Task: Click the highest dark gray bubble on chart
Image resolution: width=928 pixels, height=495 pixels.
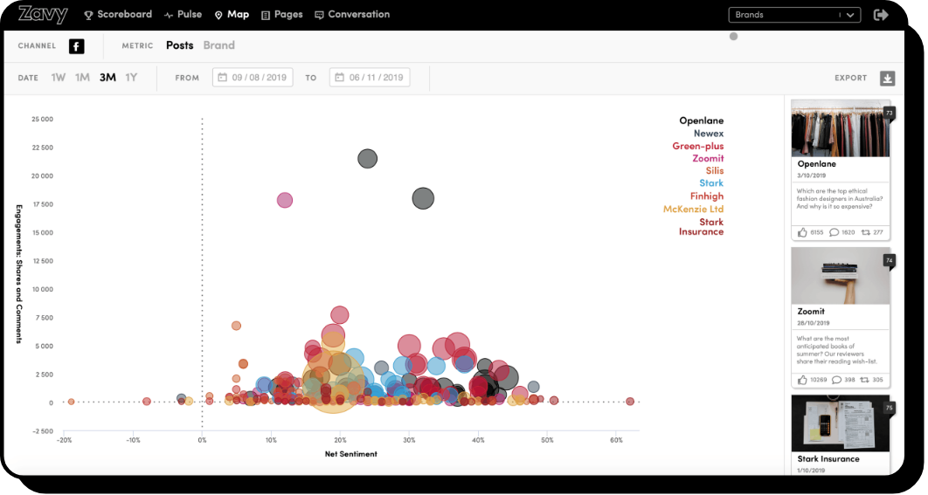Action: click(x=367, y=159)
